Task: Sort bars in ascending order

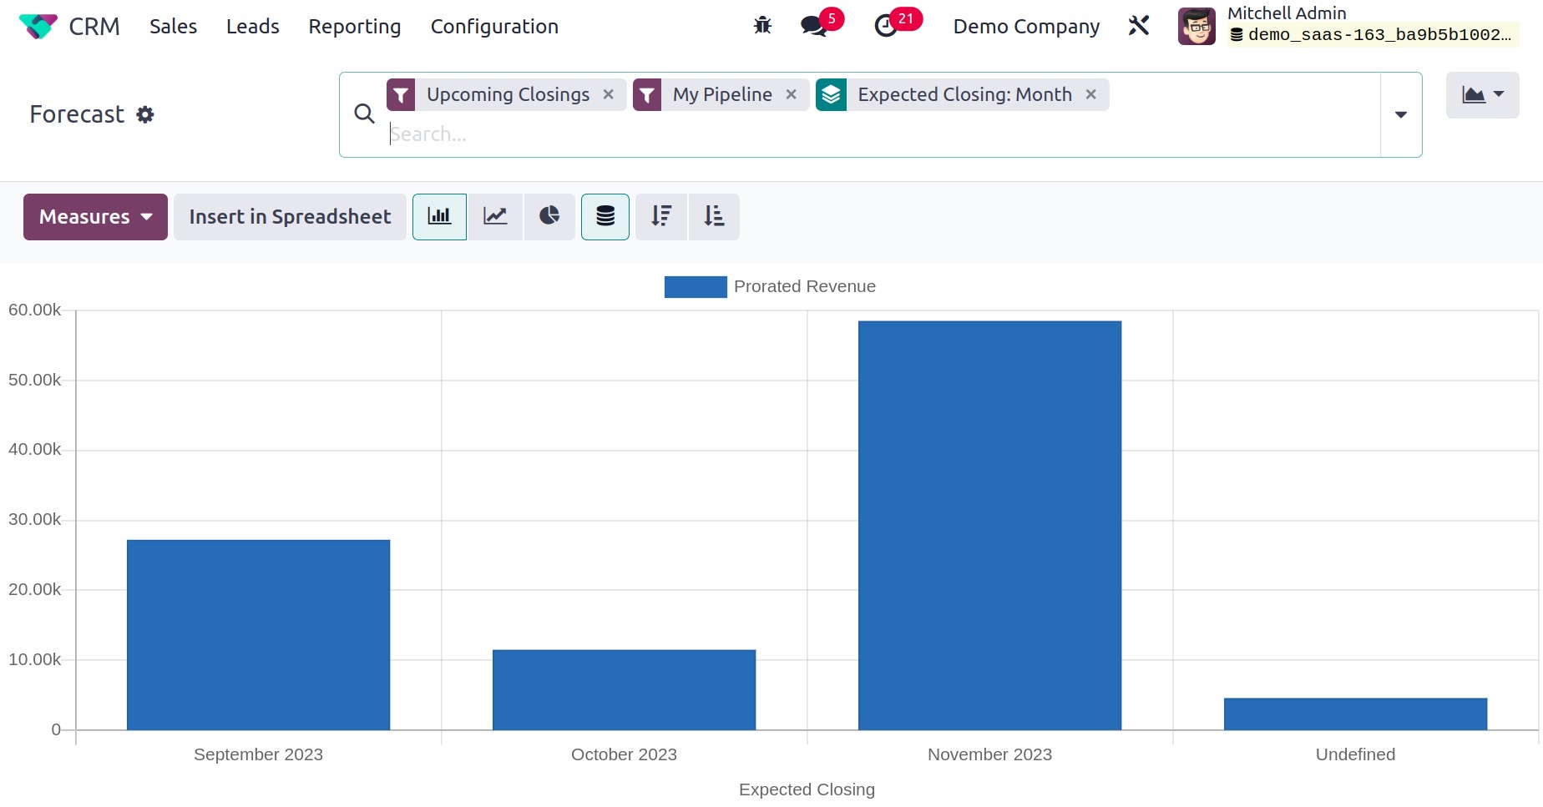Action: (714, 217)
